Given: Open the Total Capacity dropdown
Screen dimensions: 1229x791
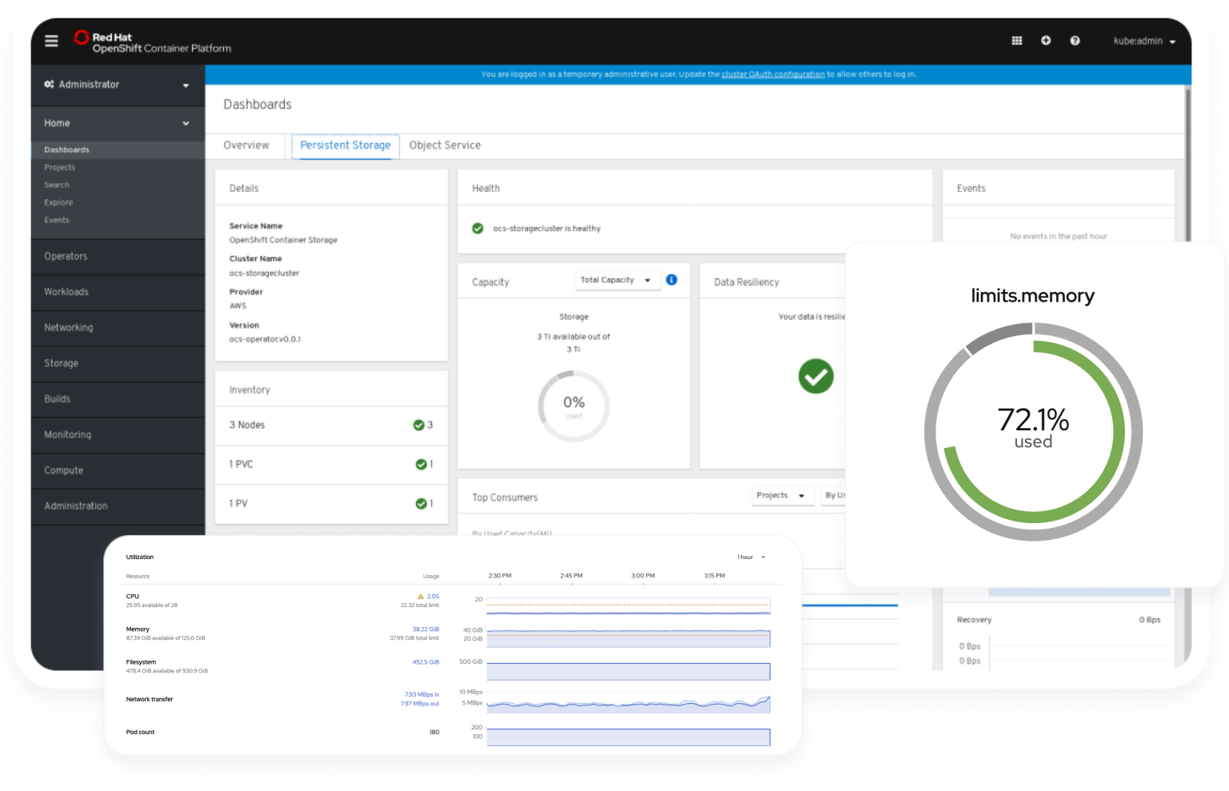Looking at the screenshot, I should (615, 281).
